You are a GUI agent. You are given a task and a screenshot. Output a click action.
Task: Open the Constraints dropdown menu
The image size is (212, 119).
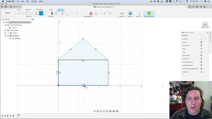pos(88,16)
